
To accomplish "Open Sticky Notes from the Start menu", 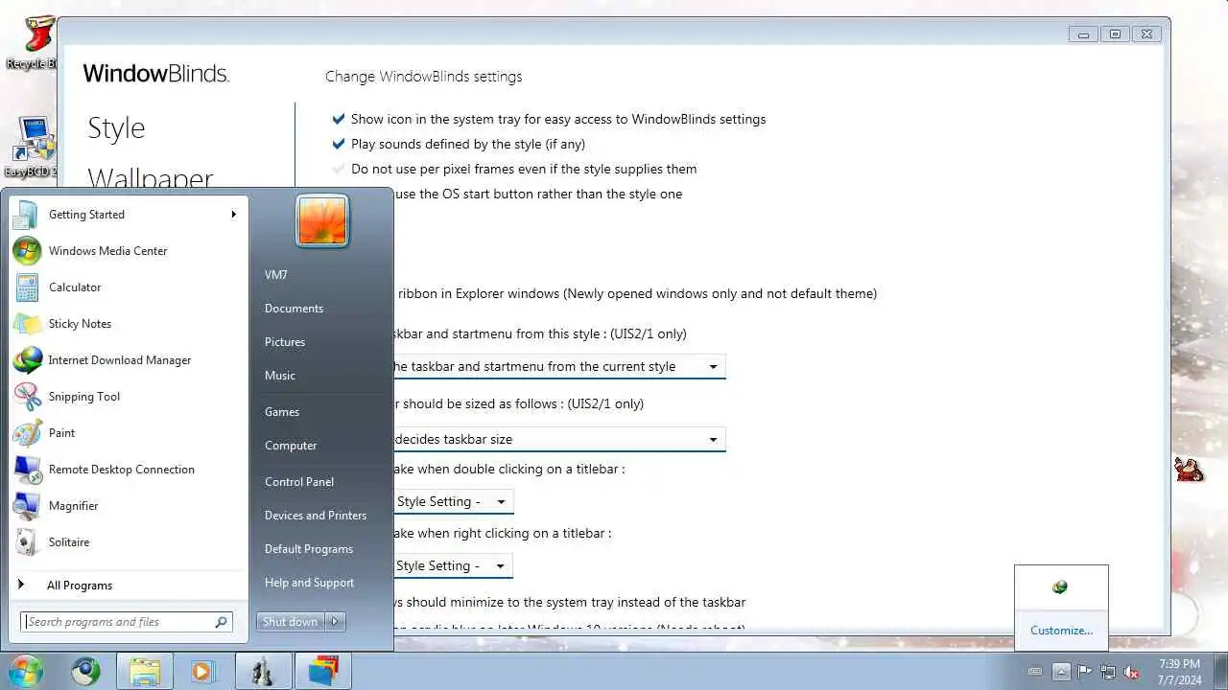I will click(x=128, y=324).
